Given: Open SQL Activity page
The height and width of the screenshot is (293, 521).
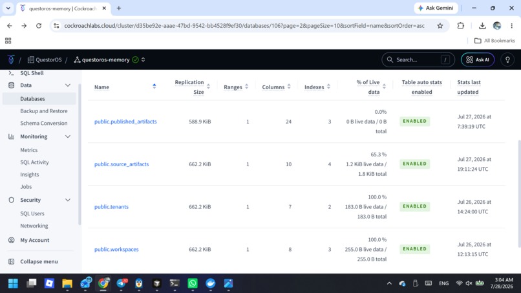Looking at the screenshot, I should point(34,162).
